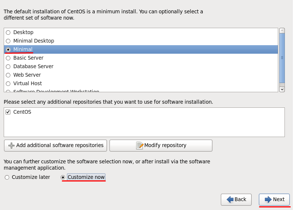Choose the Minimal Desktop install option
293x210 pixels.
tap(8, 41)
